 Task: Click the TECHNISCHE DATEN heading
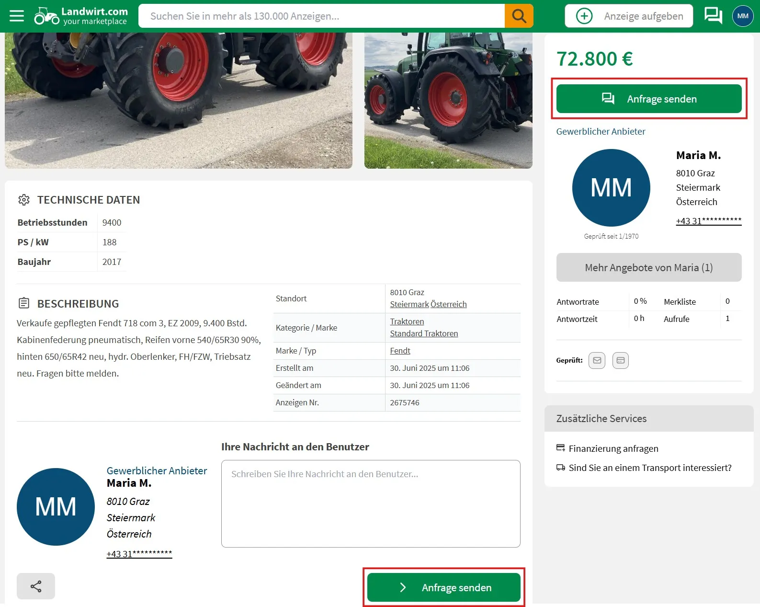tap(89, 200)
